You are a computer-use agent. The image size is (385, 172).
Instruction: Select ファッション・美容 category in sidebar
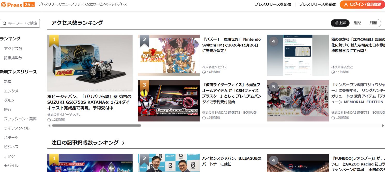click(x=20, y=119)
